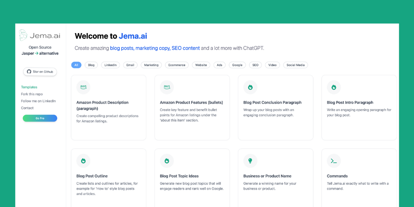Filter templates by Video
The width and height of the screenshot is (414, 207).
[272, 65]
